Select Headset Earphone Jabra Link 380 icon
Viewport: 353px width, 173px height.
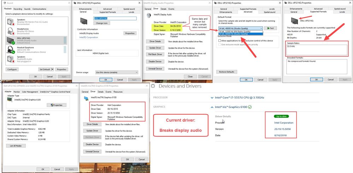pyautogui.click(x=11, y=50)
